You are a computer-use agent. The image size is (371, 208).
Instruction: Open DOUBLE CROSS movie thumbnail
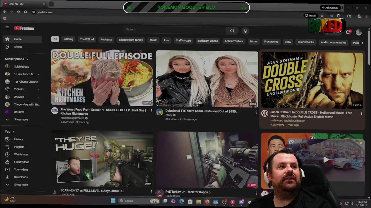click(x=312, y=80)
